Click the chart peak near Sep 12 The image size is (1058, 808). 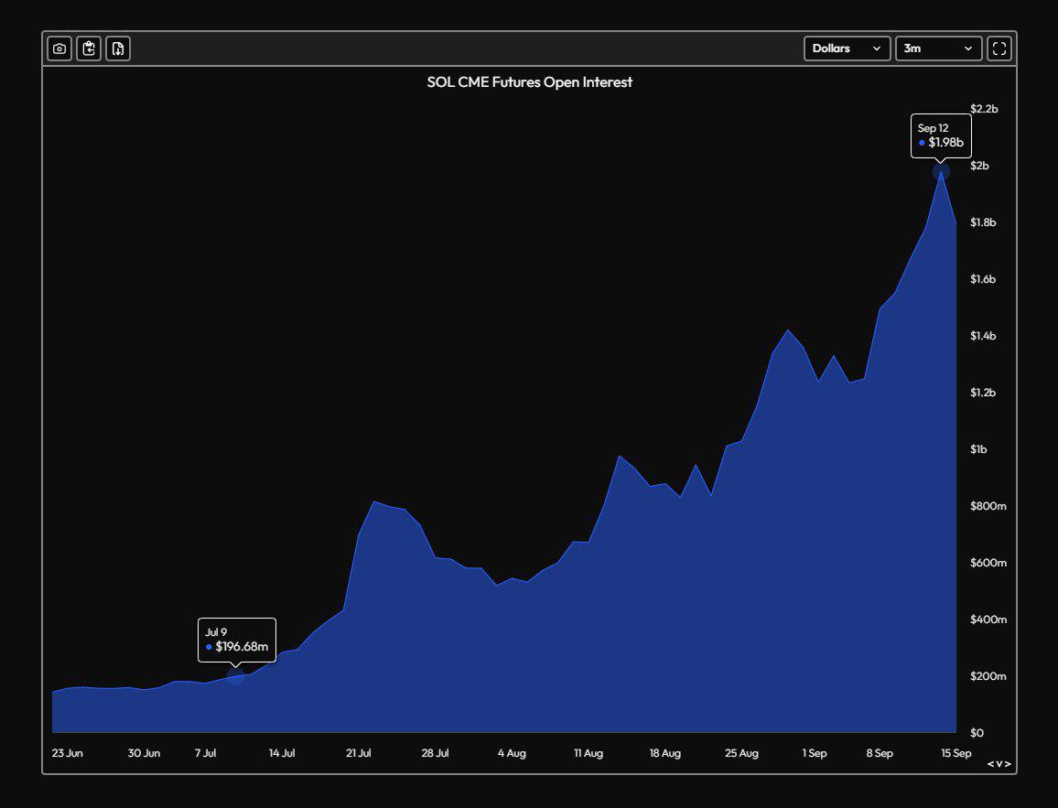(x=940, y=176)
